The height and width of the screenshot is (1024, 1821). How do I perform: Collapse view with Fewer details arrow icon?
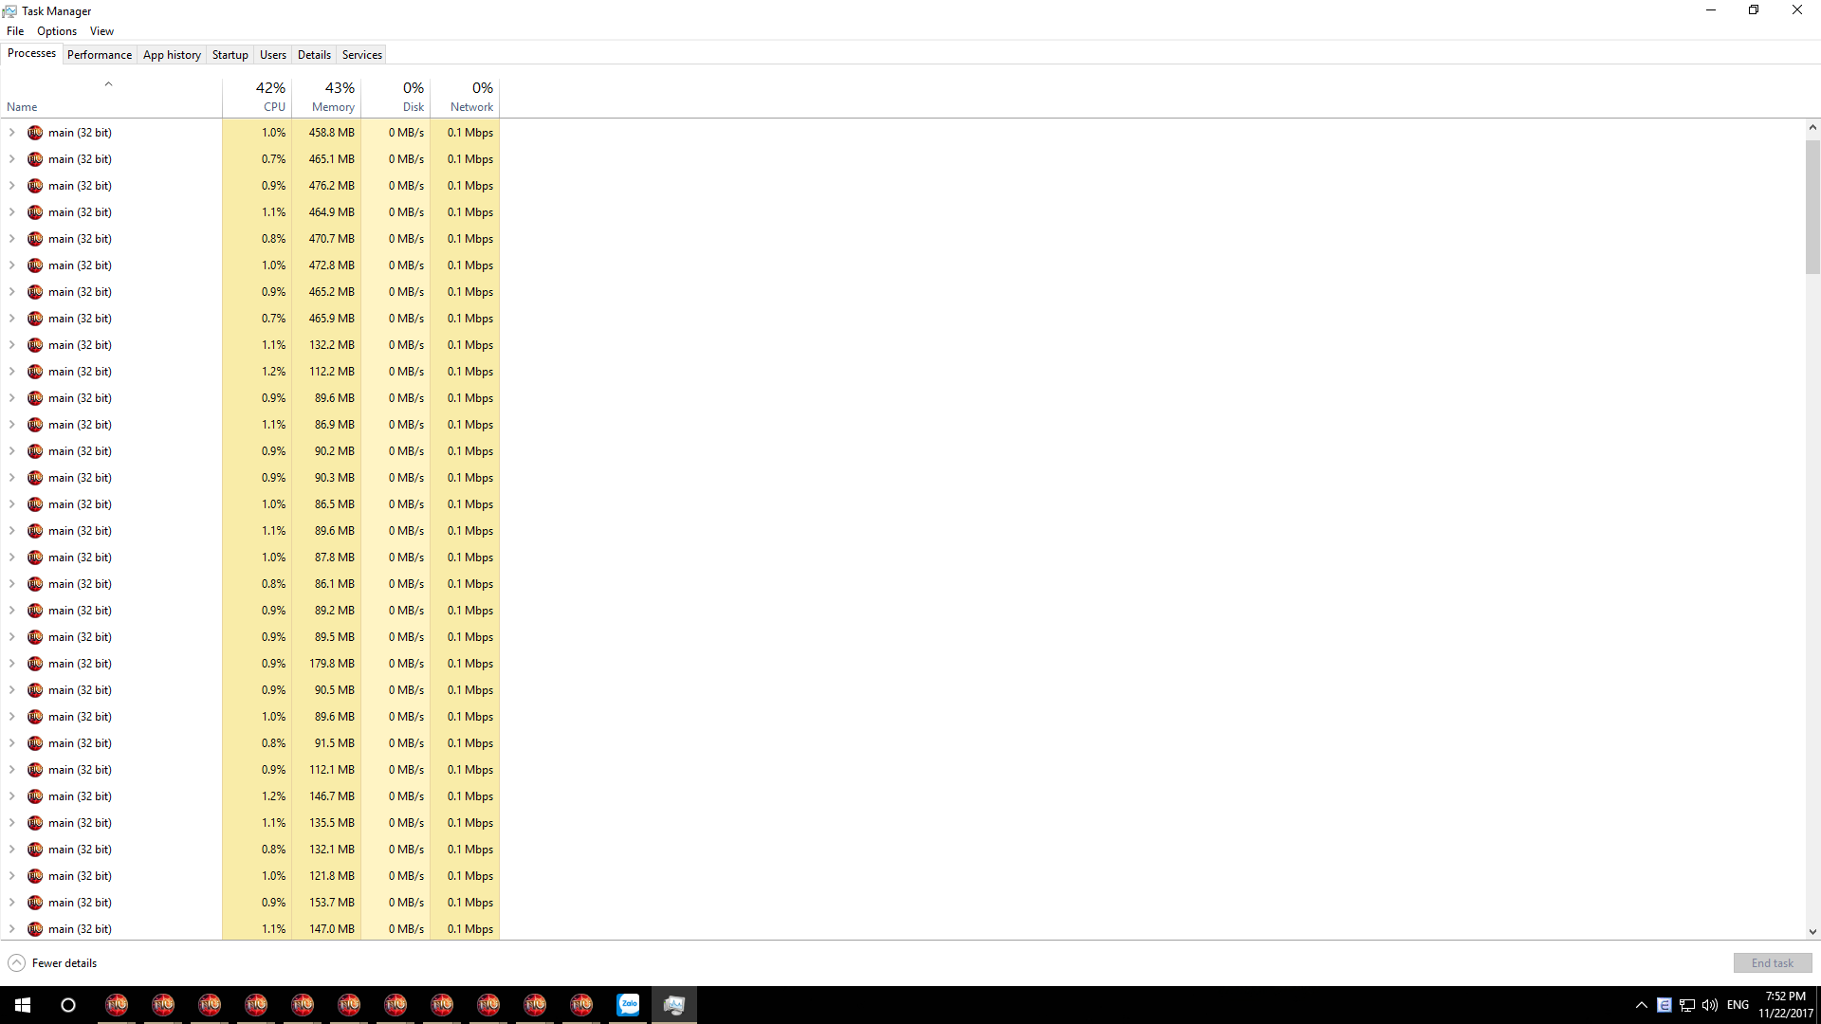pos(17,963)
